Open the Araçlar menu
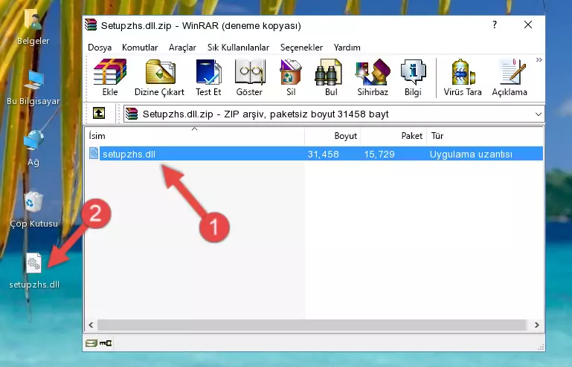Viewport: 572px width, 367px height. click(182, 48)
